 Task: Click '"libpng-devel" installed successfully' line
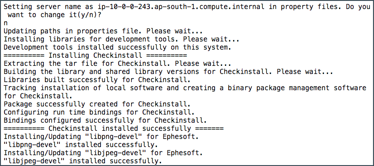click(81, 145)
